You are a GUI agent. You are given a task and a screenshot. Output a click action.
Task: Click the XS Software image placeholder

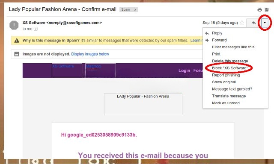(x=67, y=70)
